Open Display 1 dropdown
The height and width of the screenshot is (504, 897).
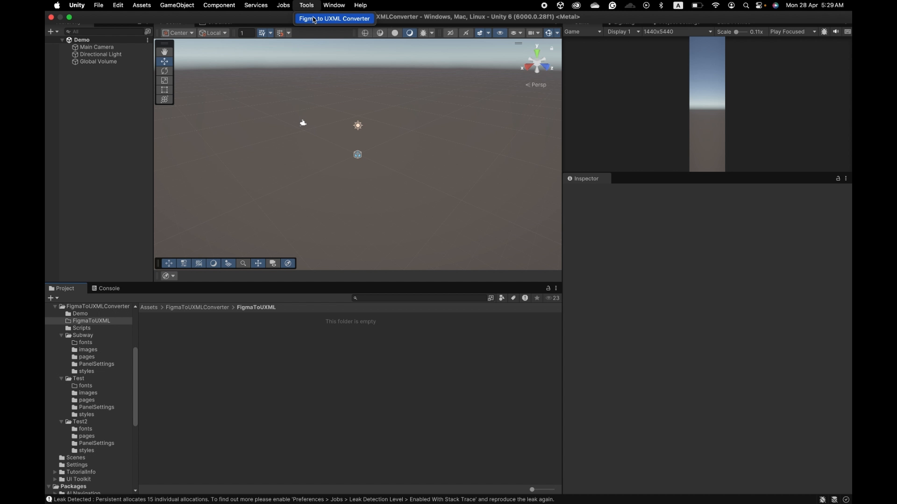(623, 32)
